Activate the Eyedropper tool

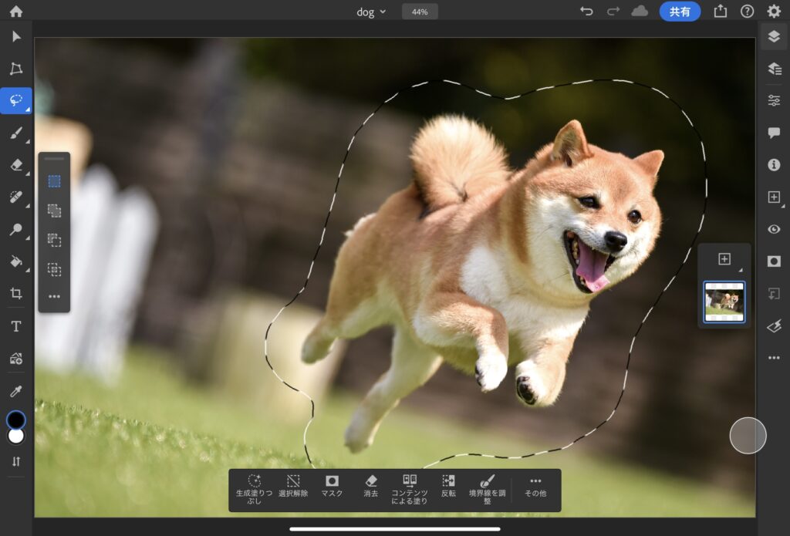click(x=15, y=391)
